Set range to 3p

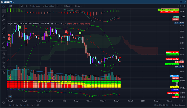tap(21, 105)
